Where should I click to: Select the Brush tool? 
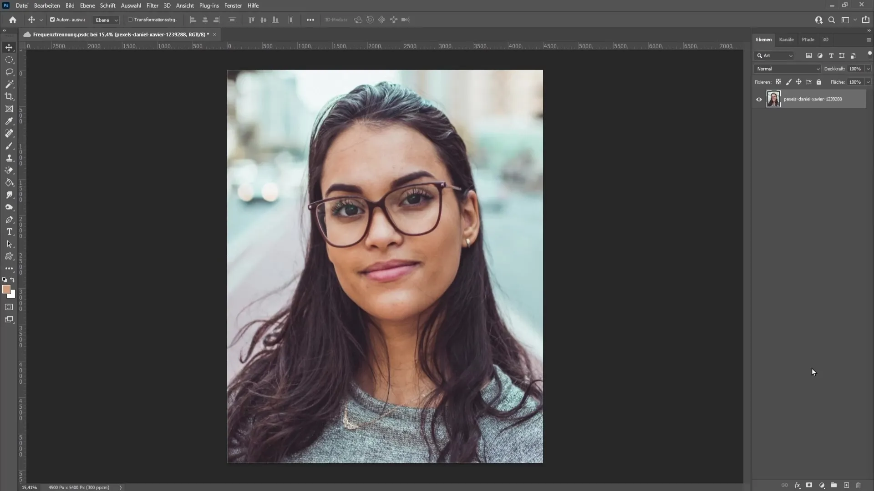[9, 145]
